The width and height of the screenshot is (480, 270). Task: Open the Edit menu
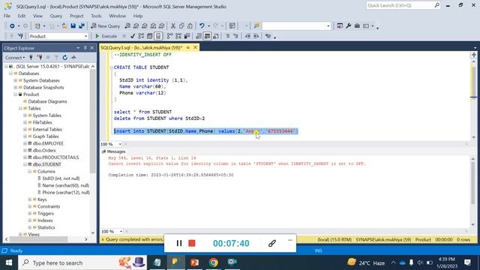(22, 16)
